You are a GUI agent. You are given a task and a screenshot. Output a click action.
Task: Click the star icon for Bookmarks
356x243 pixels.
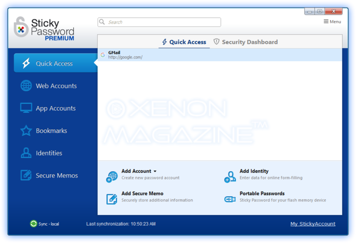point(26,131)
